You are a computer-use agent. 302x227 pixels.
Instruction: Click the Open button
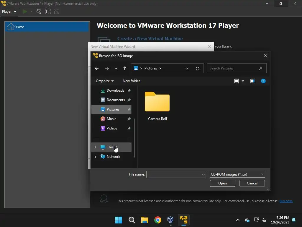[x=222, y=183]
